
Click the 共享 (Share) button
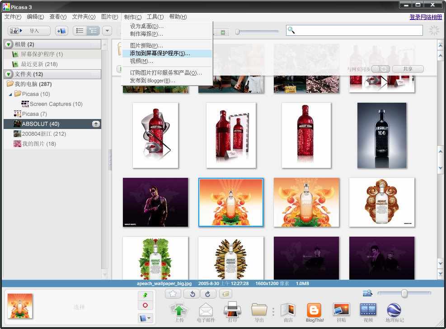pyautogui.click(x=407, y=68)
